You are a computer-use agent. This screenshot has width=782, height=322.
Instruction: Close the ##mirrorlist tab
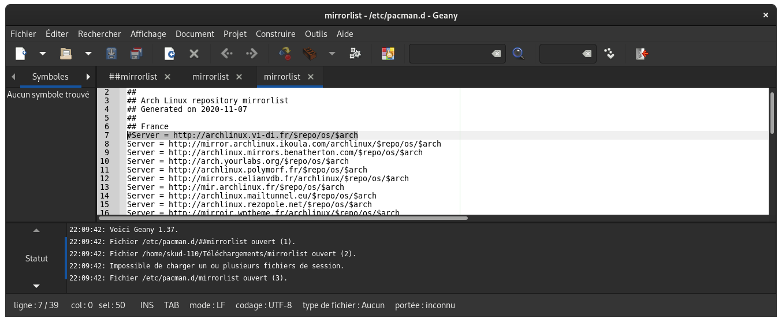[167, 77]
